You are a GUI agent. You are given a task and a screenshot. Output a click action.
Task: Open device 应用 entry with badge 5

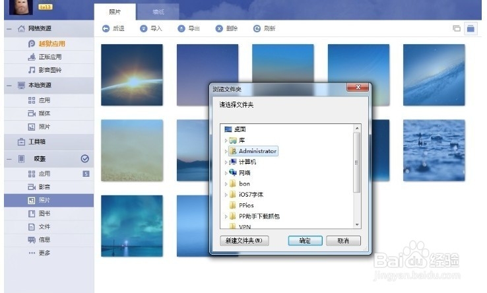click(49, 174)
